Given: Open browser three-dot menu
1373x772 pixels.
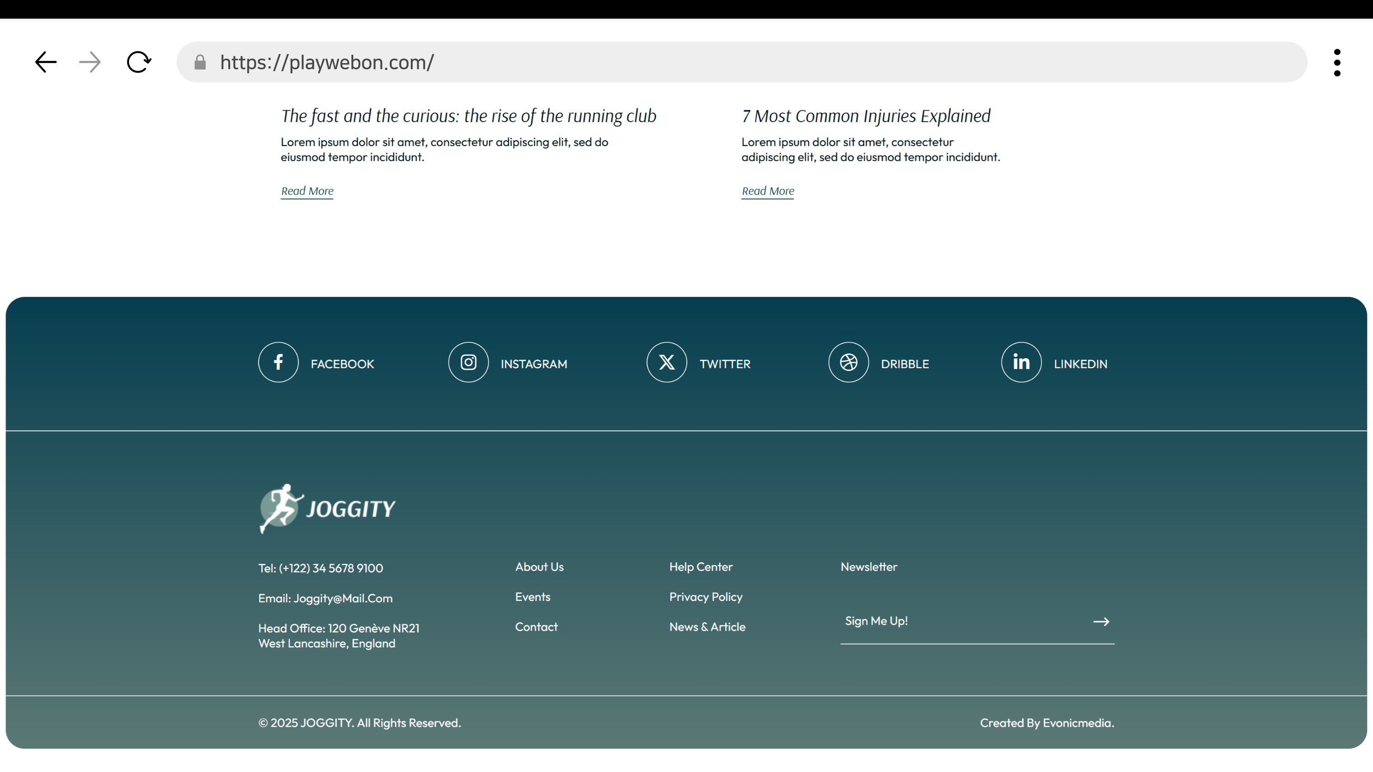Looking at the screenshot, I should click(x=1337, y=63).
